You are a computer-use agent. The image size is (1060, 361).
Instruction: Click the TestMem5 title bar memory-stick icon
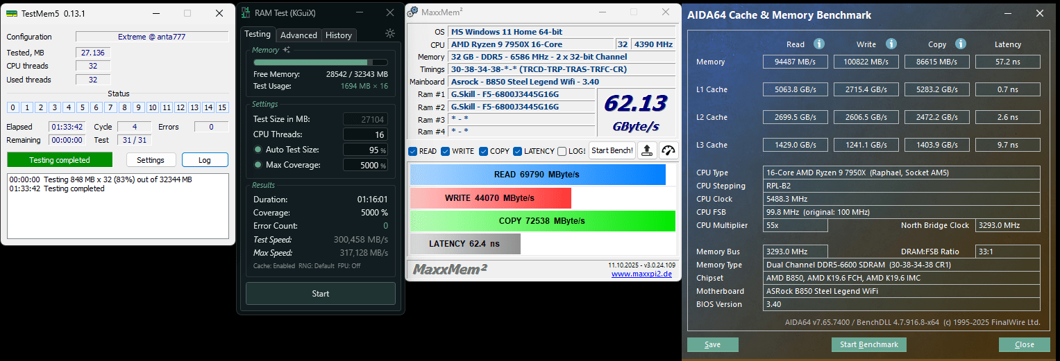tap(11, 13)
